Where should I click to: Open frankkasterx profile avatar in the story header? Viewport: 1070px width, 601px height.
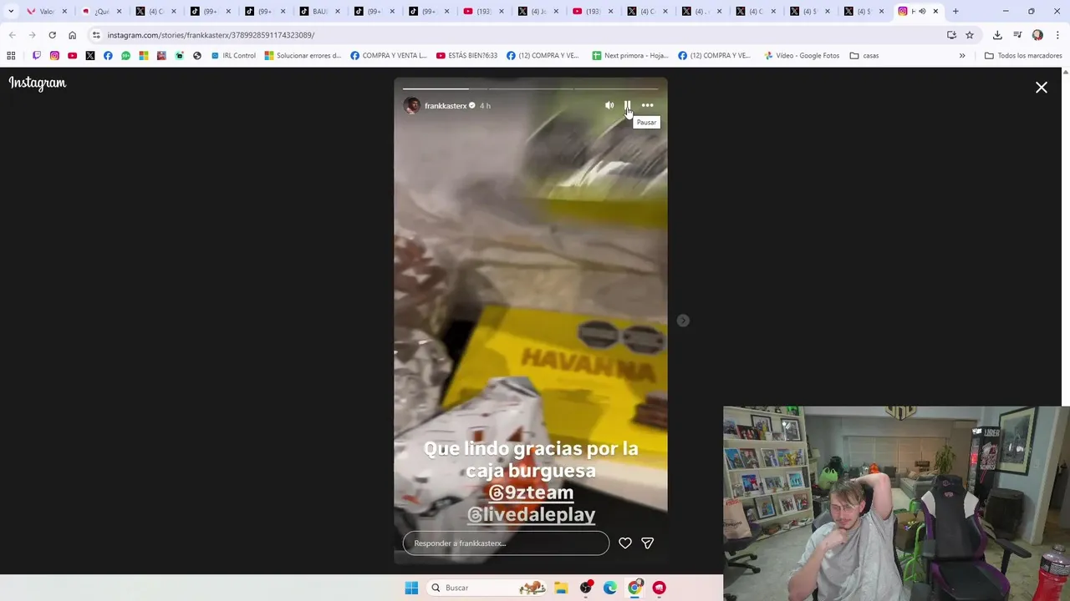coord(411,105)
